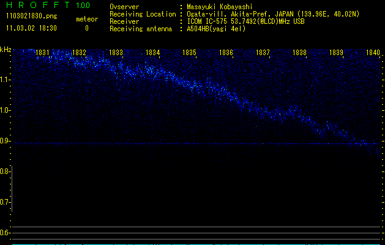The image size is (385, 245).
Task: Click the observer name Masayuki Kobayashi
Action: point(220,7)
